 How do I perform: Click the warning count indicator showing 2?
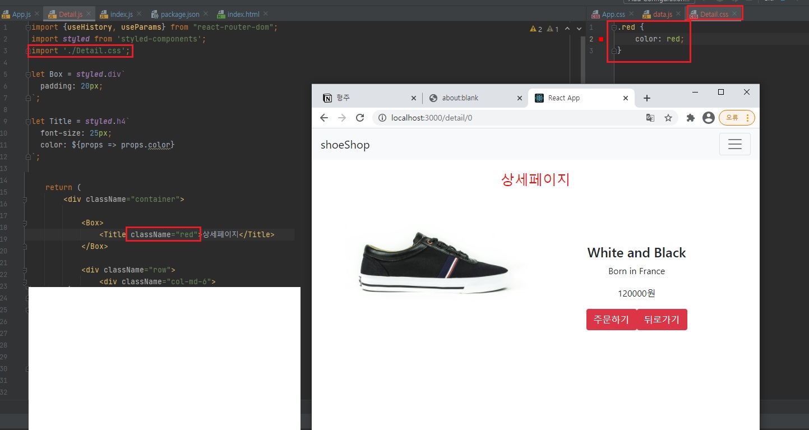(x=536, y=29)
